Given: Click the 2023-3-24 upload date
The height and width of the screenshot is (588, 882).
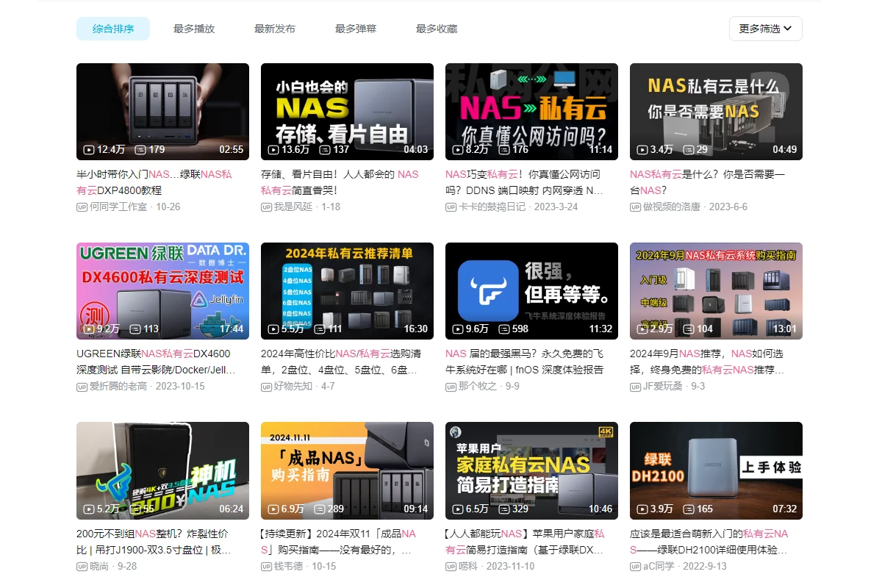Looking at the screenshot, I should pos(556,207).
